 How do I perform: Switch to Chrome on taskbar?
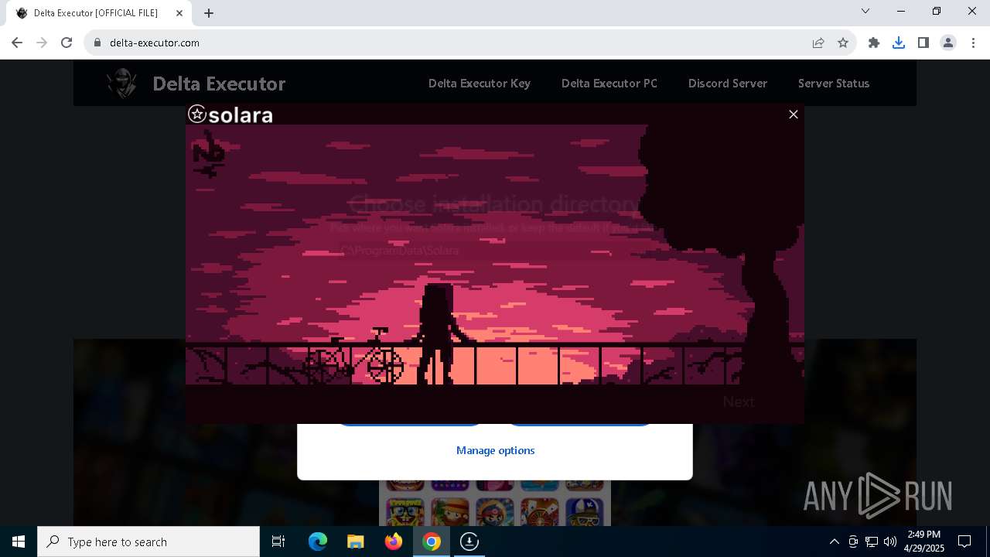click(x=432, y=542)
